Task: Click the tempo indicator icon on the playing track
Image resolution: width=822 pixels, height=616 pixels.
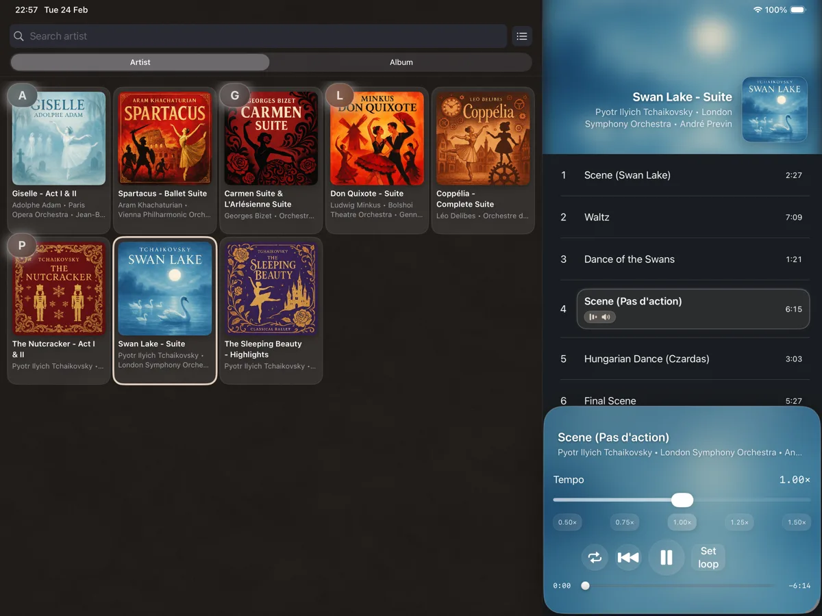Action: (593, 316)
